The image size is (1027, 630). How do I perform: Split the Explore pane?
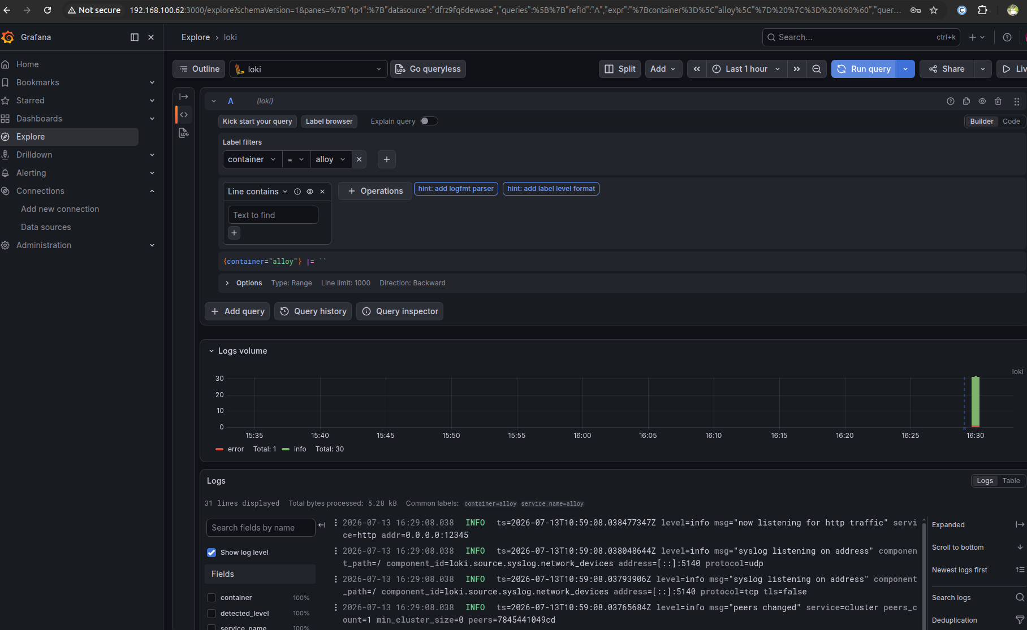(620, 69)
